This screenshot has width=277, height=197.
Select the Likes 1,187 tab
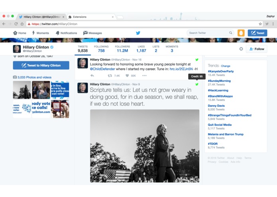pos(141,49)
